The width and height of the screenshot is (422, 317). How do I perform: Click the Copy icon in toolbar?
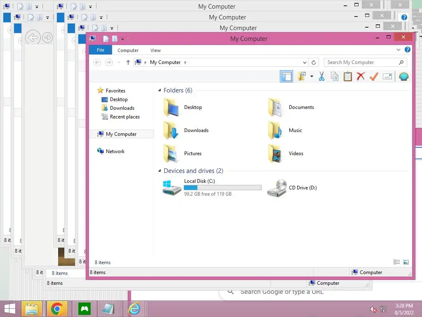[x=335, y=76]
